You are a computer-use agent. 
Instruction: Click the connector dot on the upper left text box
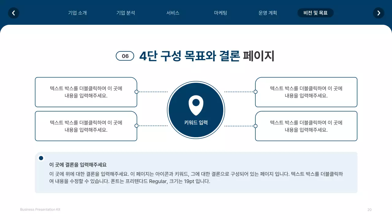pos(137,92)
